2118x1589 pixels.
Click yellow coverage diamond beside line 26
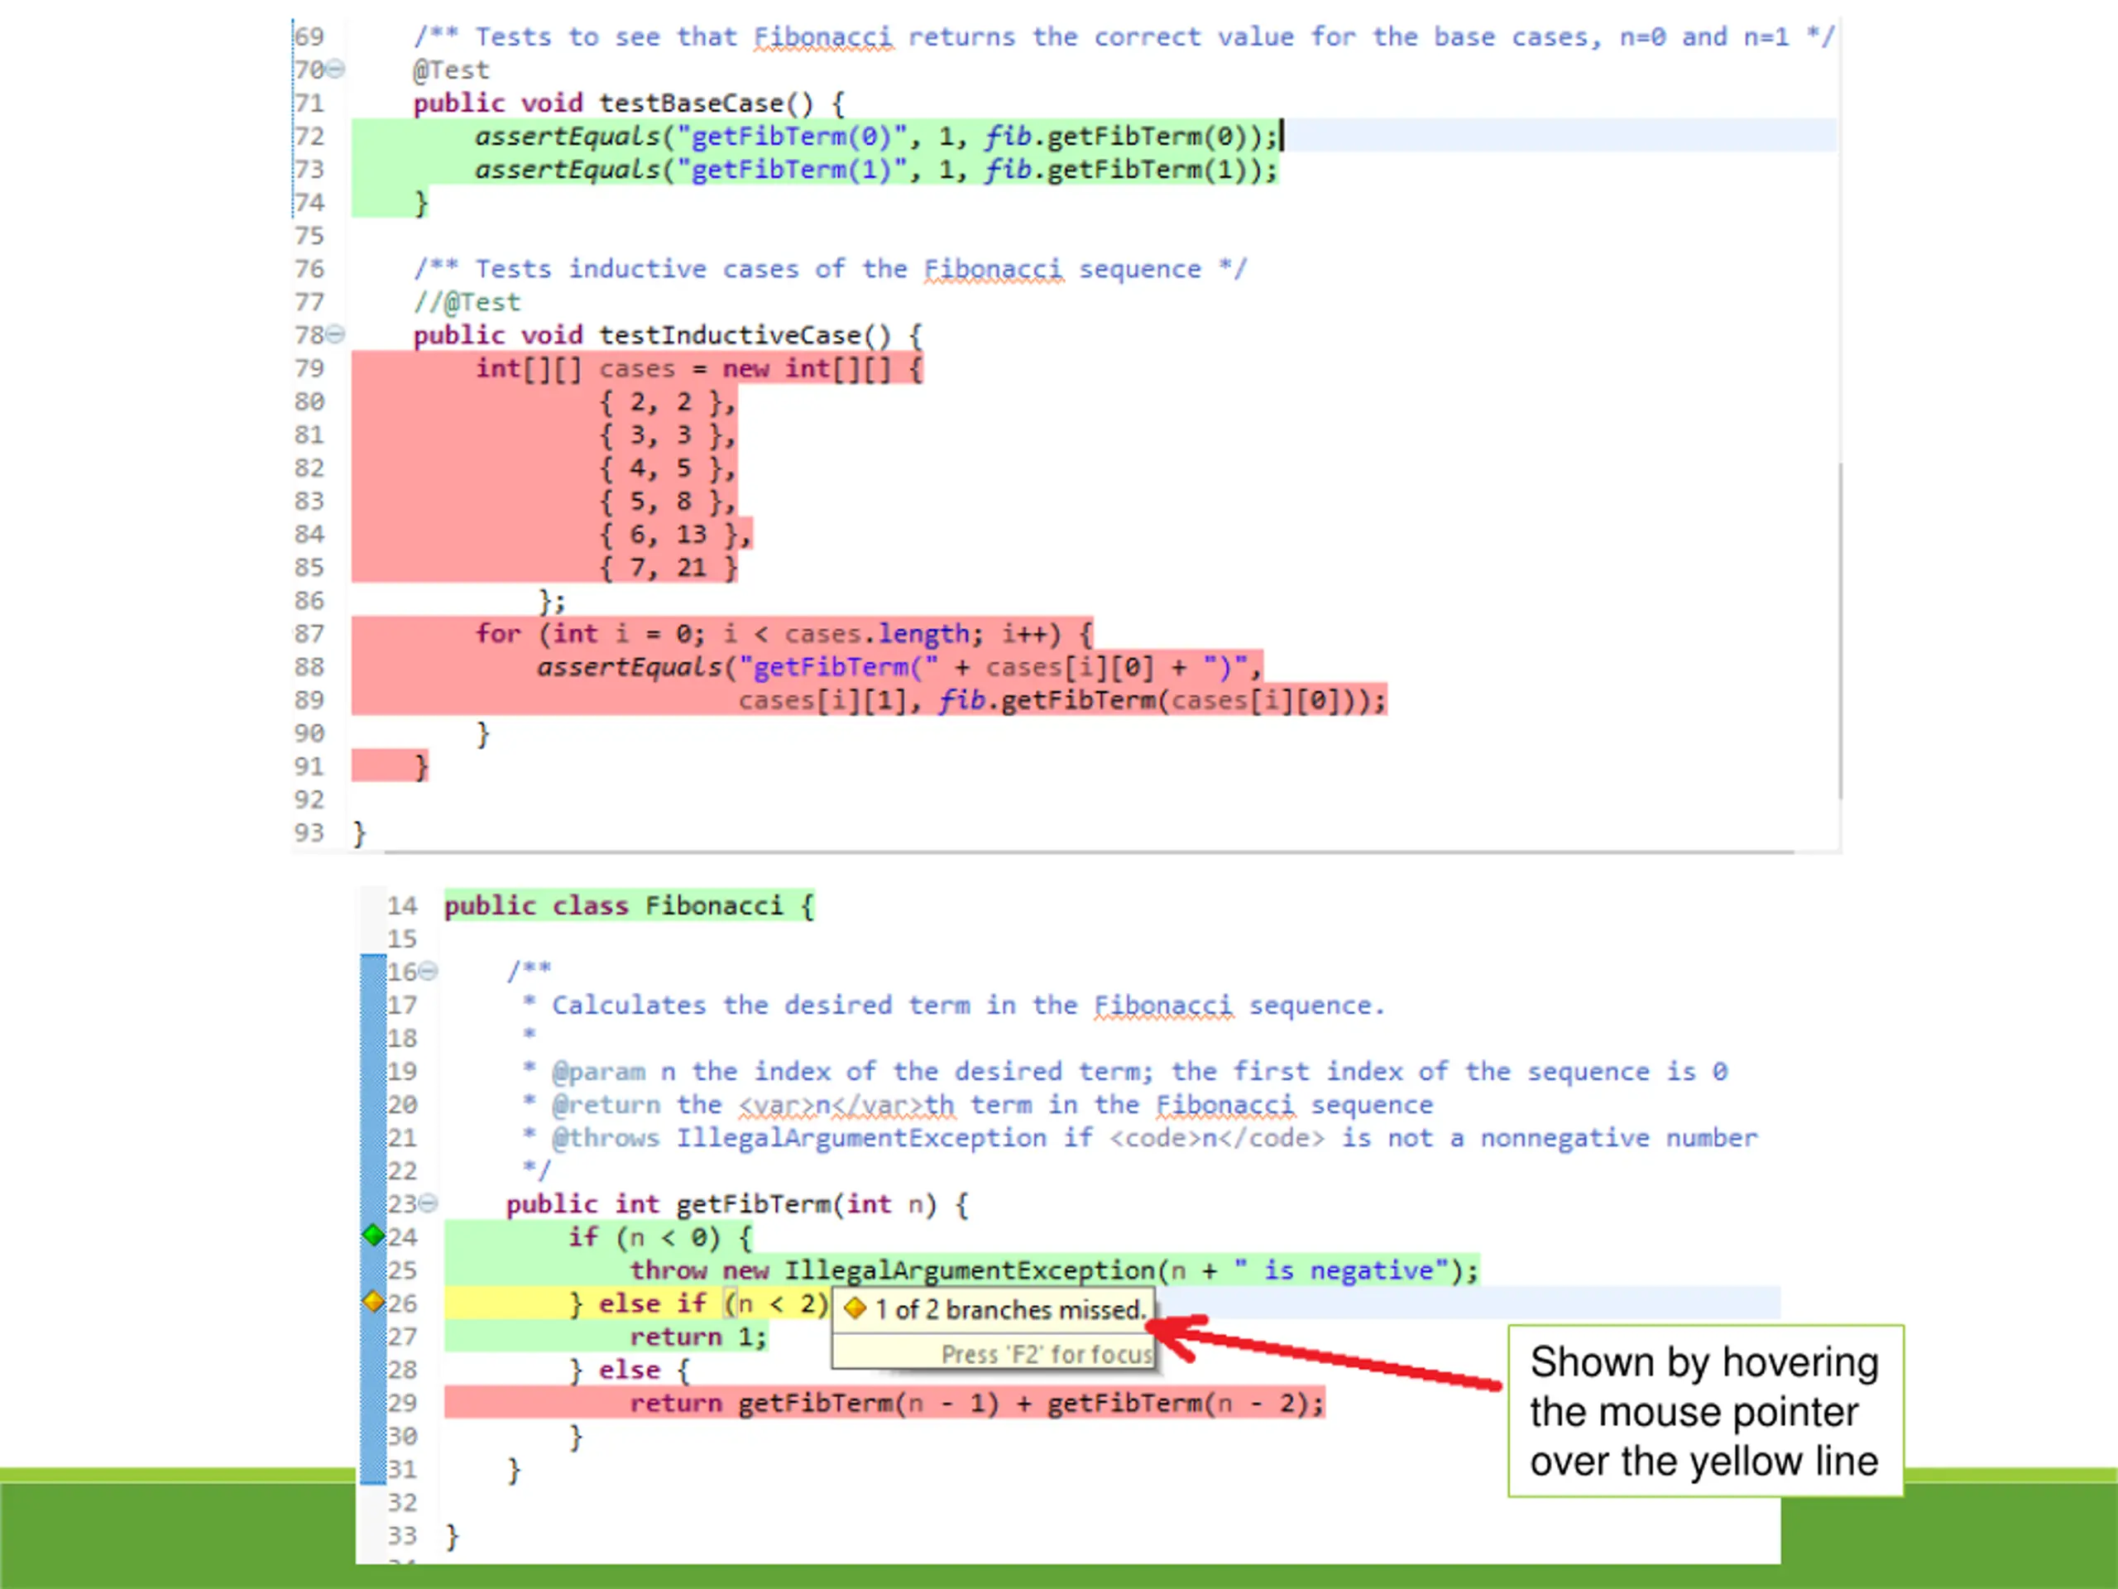[373, 1302]
